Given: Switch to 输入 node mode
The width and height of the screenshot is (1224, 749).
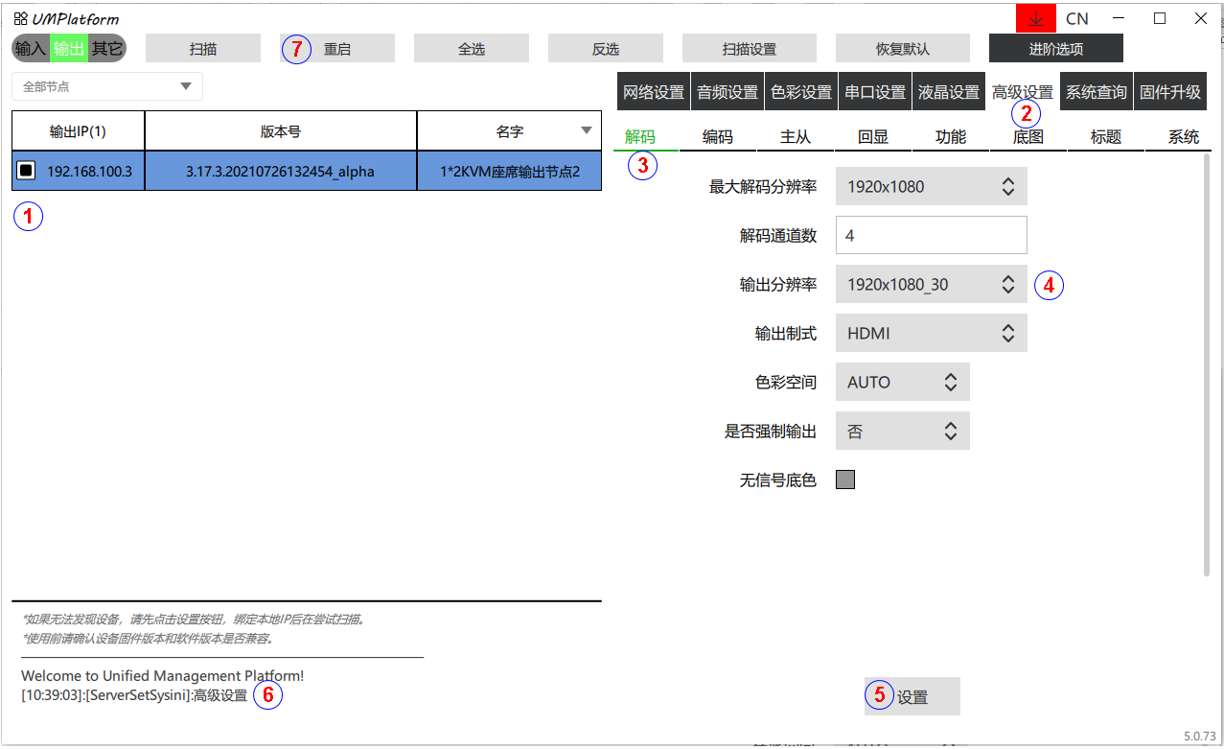Looking at the screenshot, I should 31,48.
